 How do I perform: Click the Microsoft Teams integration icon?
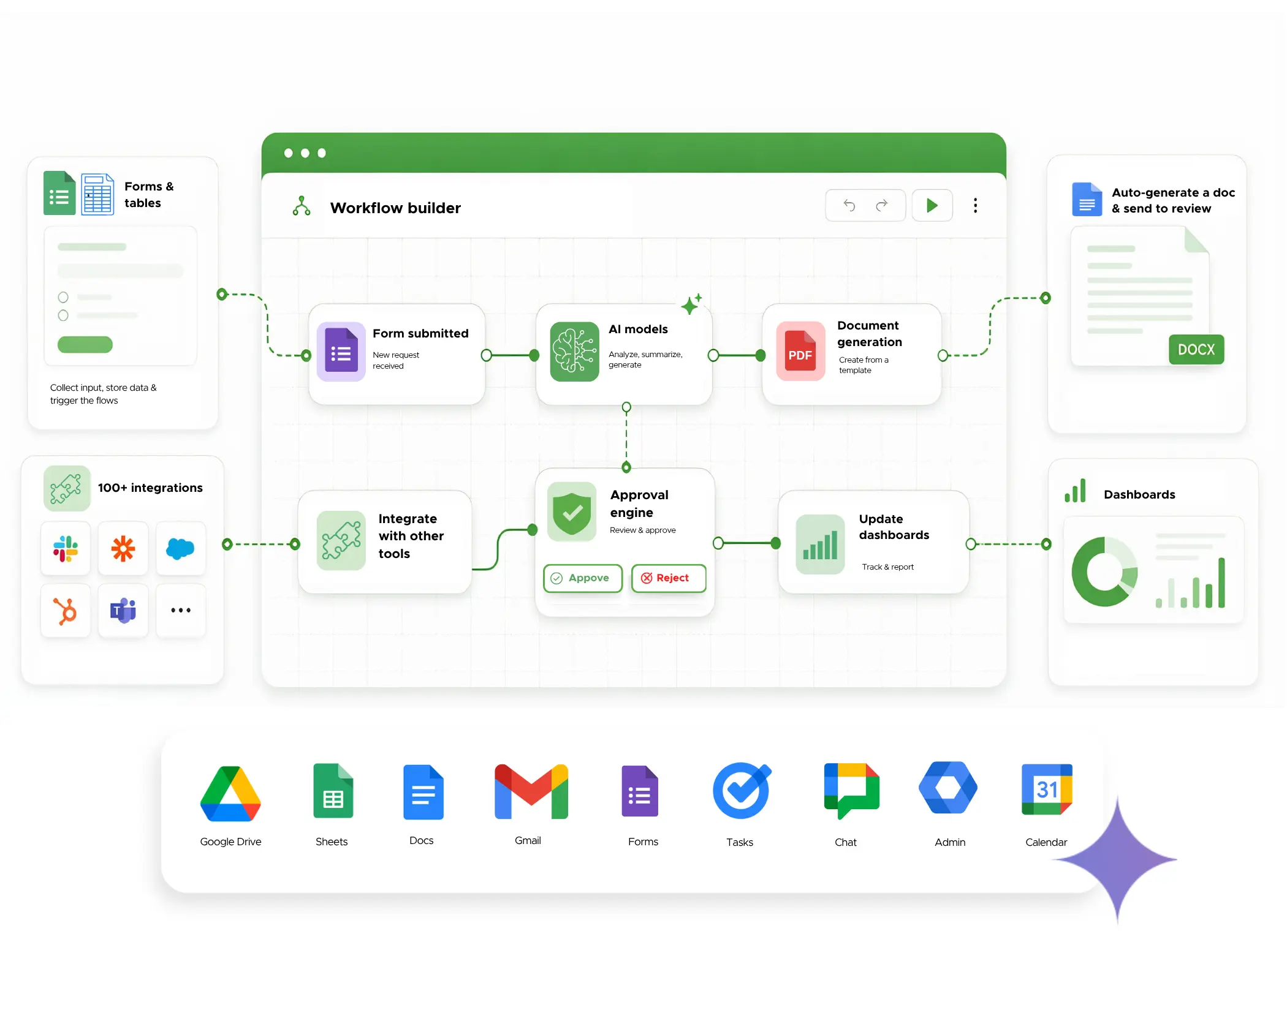point(123,611)
